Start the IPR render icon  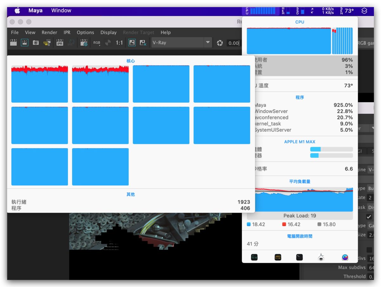pos(60,43)
